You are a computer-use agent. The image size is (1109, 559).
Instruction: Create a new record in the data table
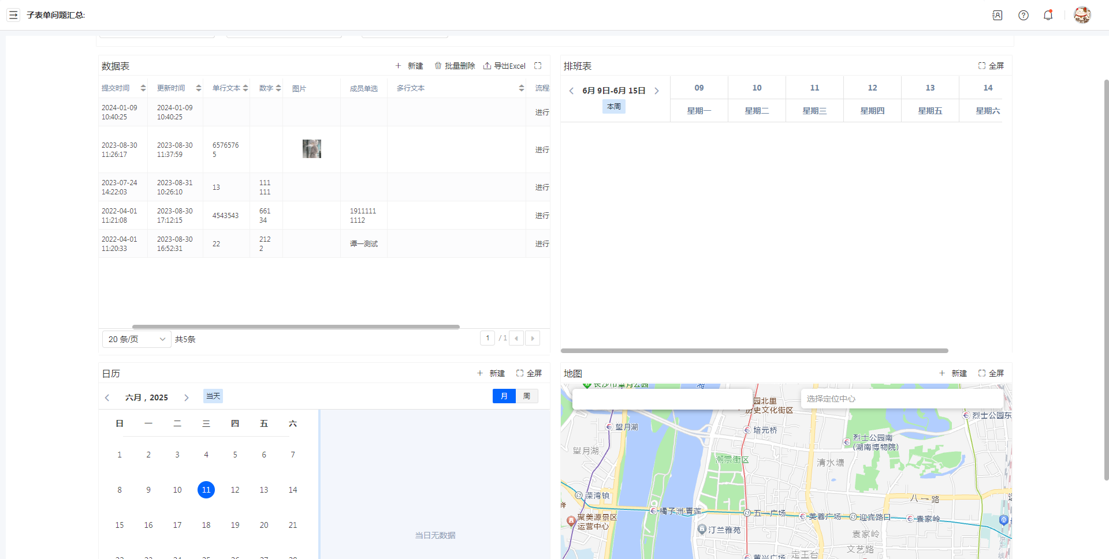409,66
